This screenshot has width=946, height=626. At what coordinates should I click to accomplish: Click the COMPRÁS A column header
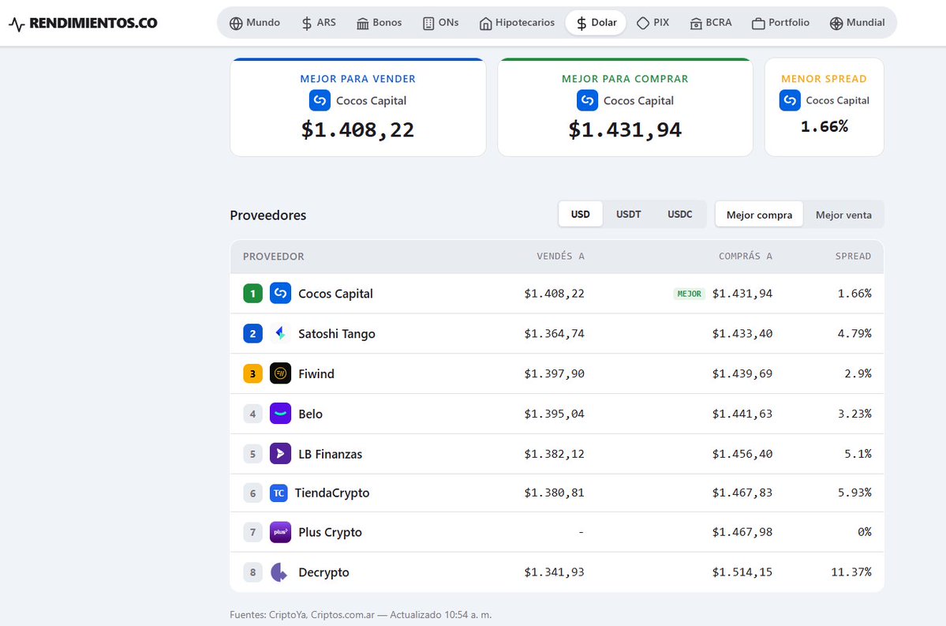tap(745, 257)
